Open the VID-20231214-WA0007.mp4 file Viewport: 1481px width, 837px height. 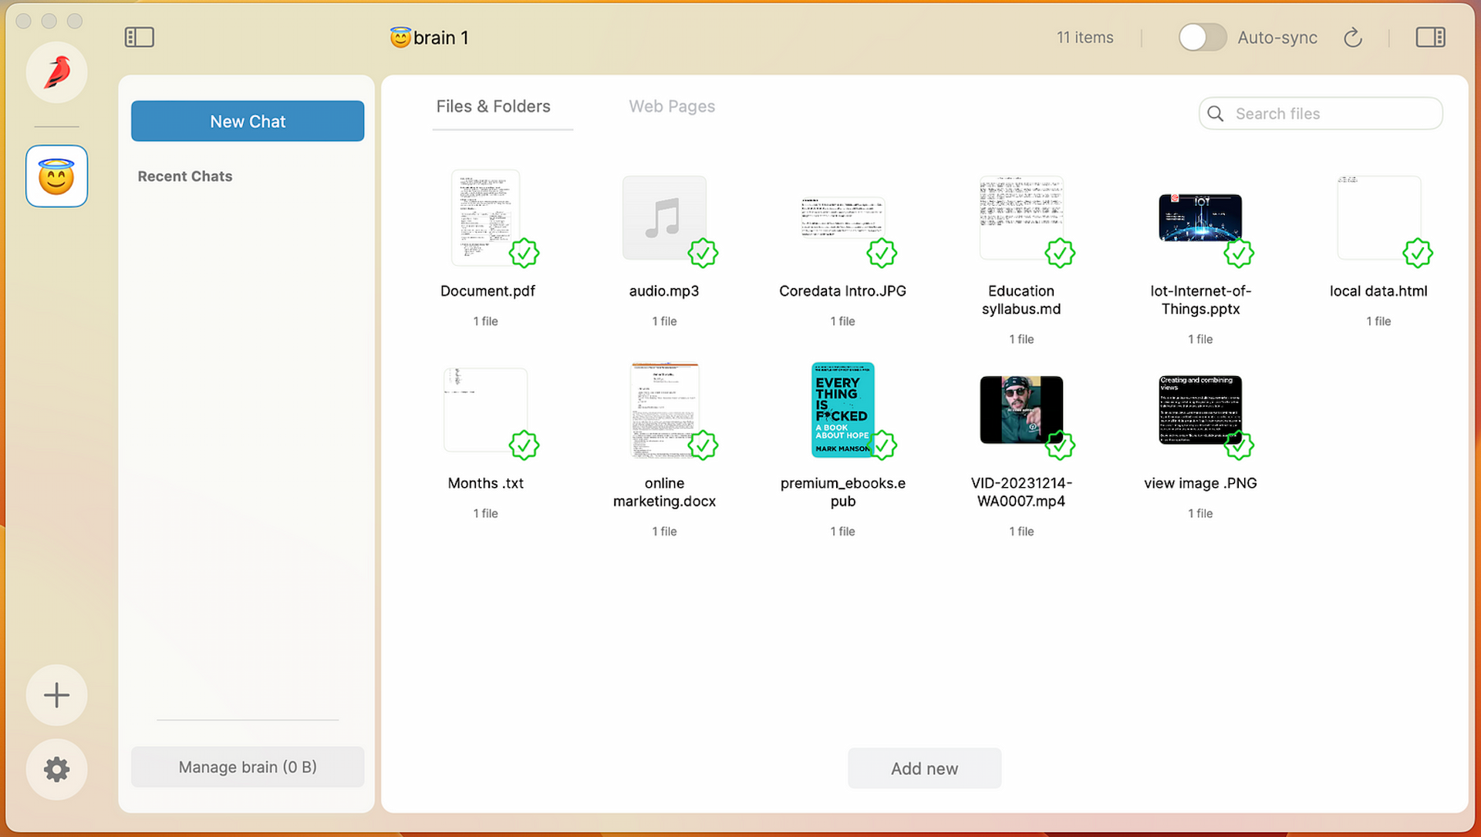coord(1021,408)
